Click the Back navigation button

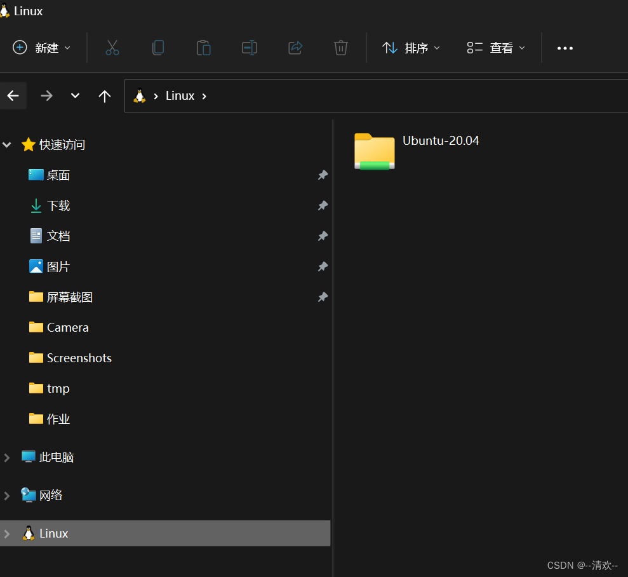click(x=13, y=95)
